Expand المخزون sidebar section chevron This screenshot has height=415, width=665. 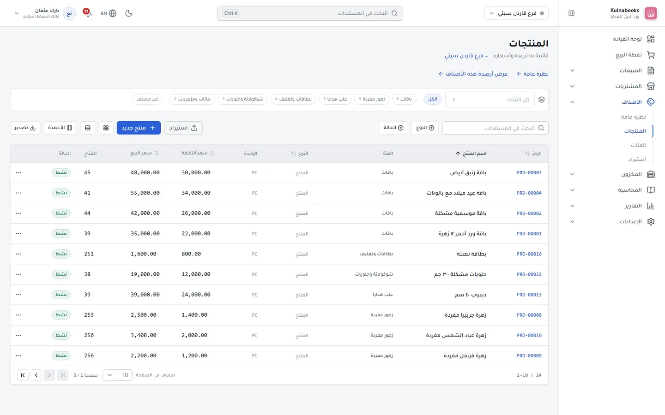pos(572,174)
